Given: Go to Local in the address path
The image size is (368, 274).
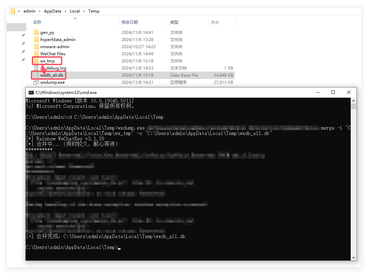Looking at the screenshot, I should [74, 11].
